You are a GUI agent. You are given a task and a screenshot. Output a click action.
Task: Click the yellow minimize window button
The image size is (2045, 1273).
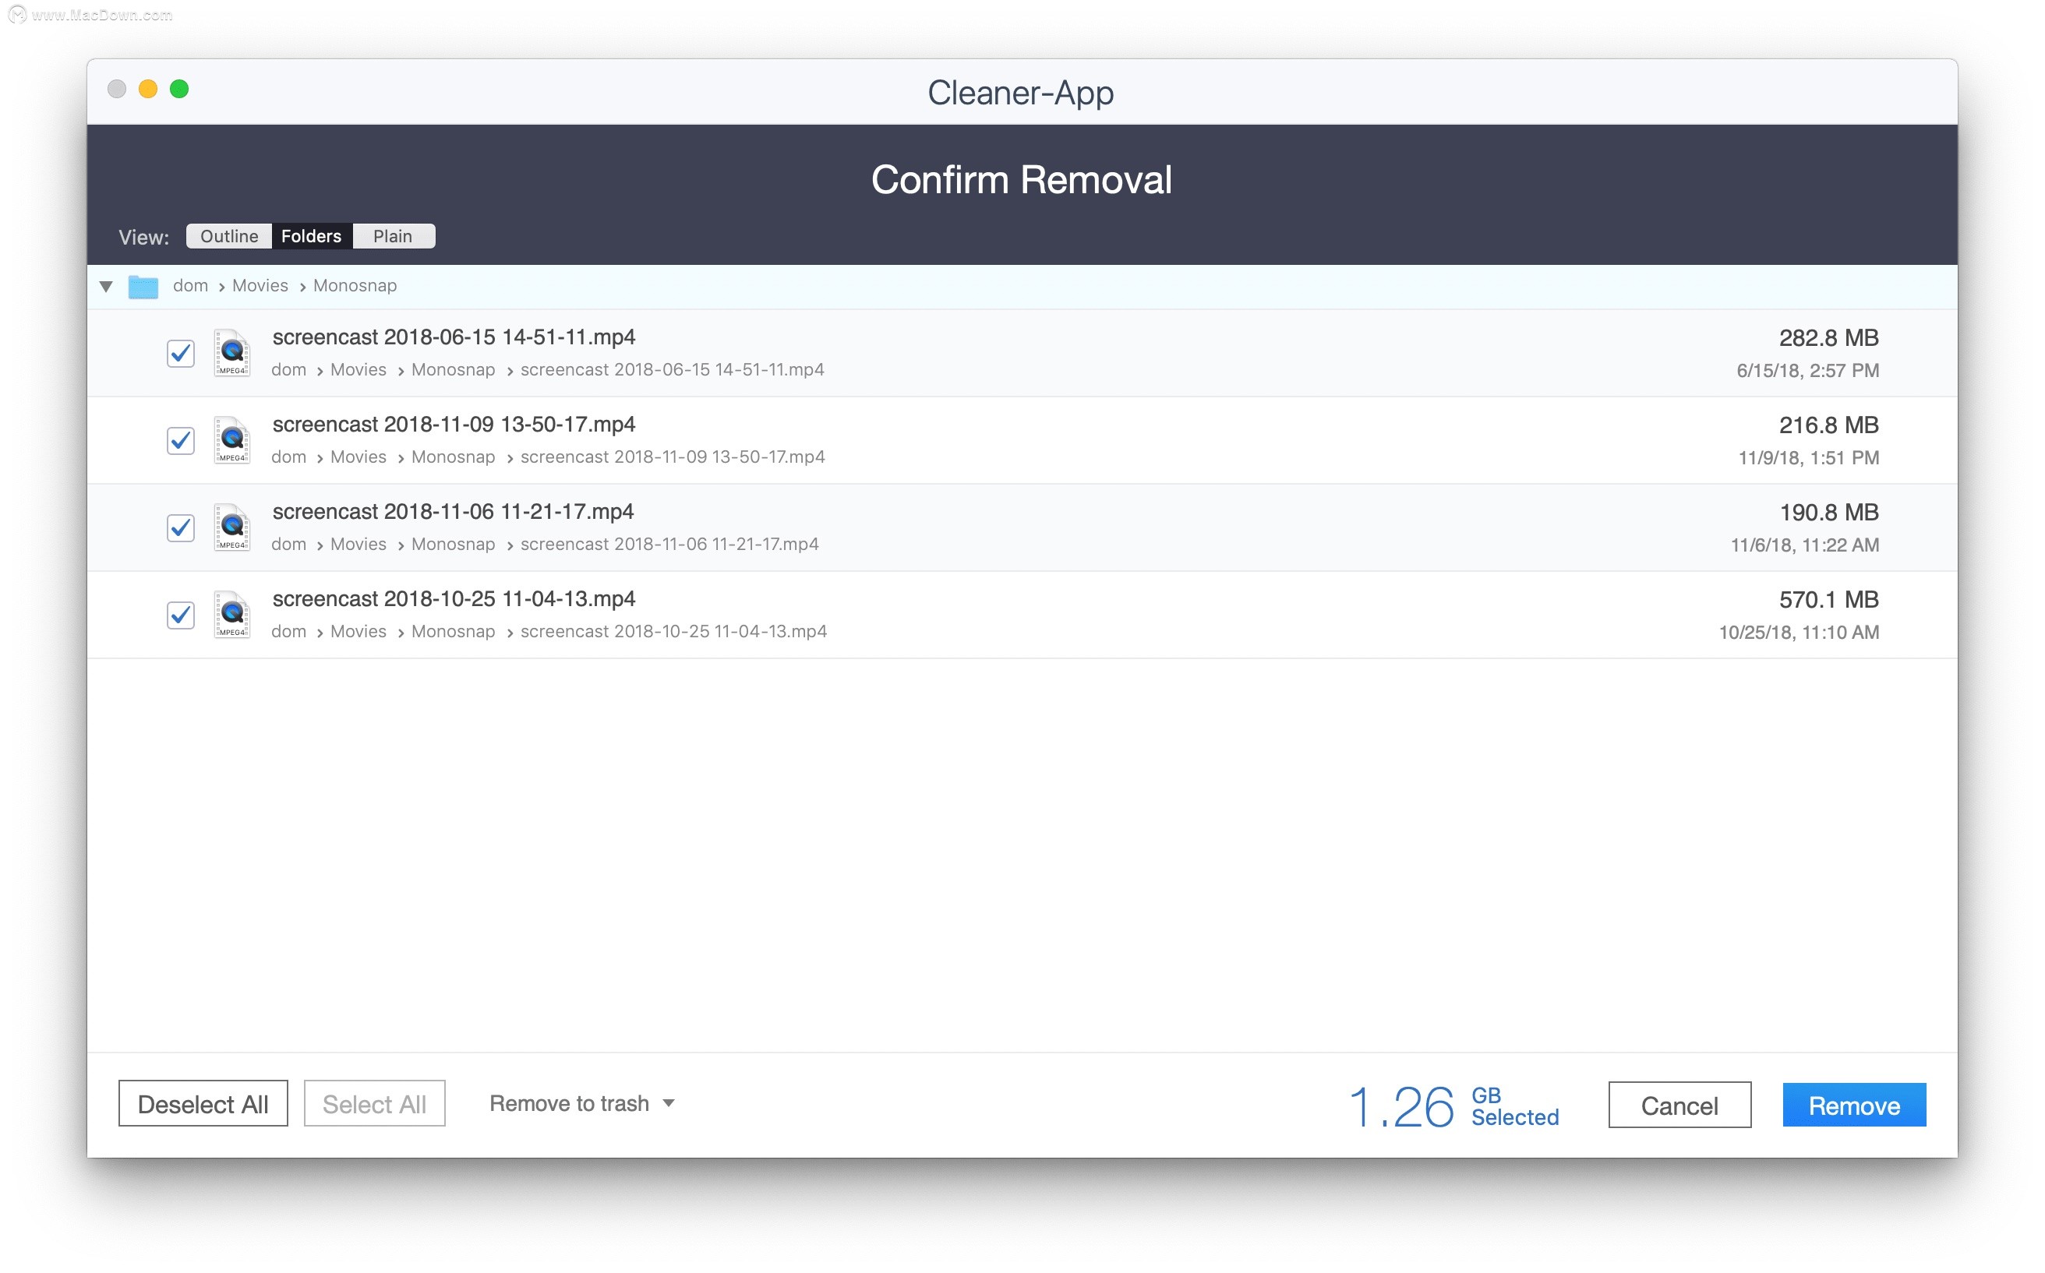[148, 90]
